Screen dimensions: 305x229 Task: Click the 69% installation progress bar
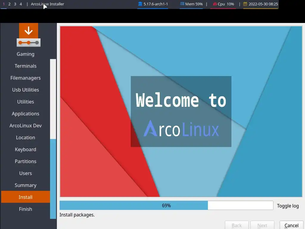tap(166, 205)
